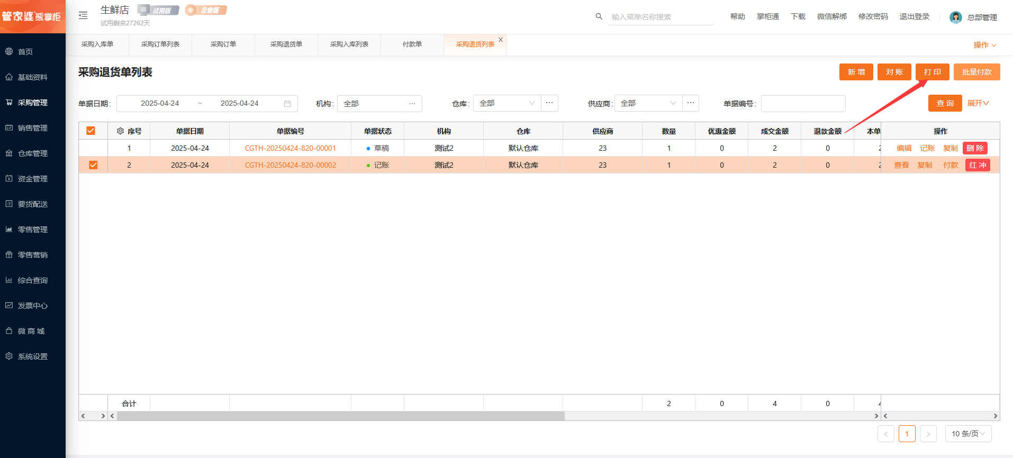Click the 首页 globe icon in the sidebar
This screenshot has width=1013, height=458.
9,51
